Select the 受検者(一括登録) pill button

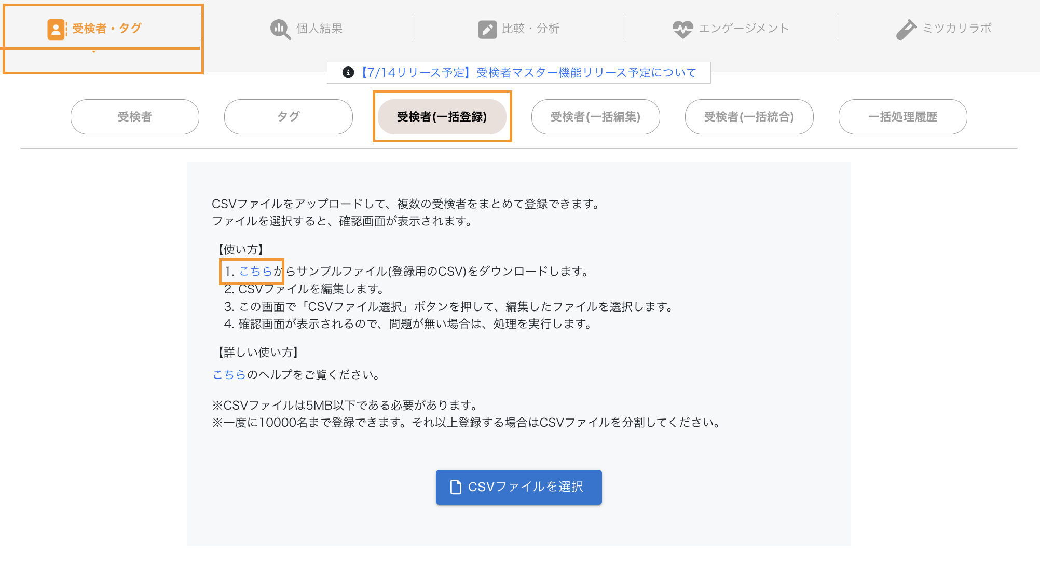[x=442, y=117]
